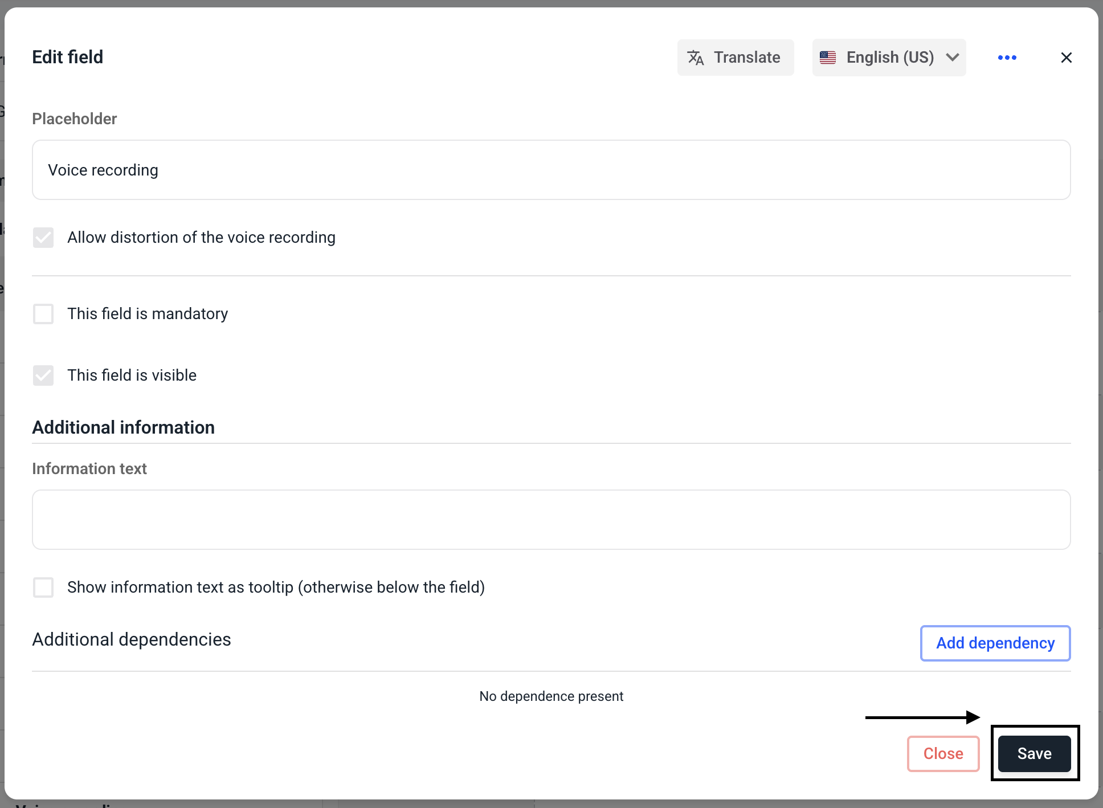Toggle Allow distortion of the voice recording
This screenshot has height=808, width=1103.
(x=43, y=238)
